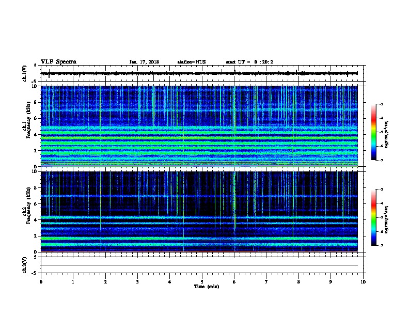Screen dimensions: 409x316
Task: Click the "-7" label on ch.2 color scale
Action: 381,246
